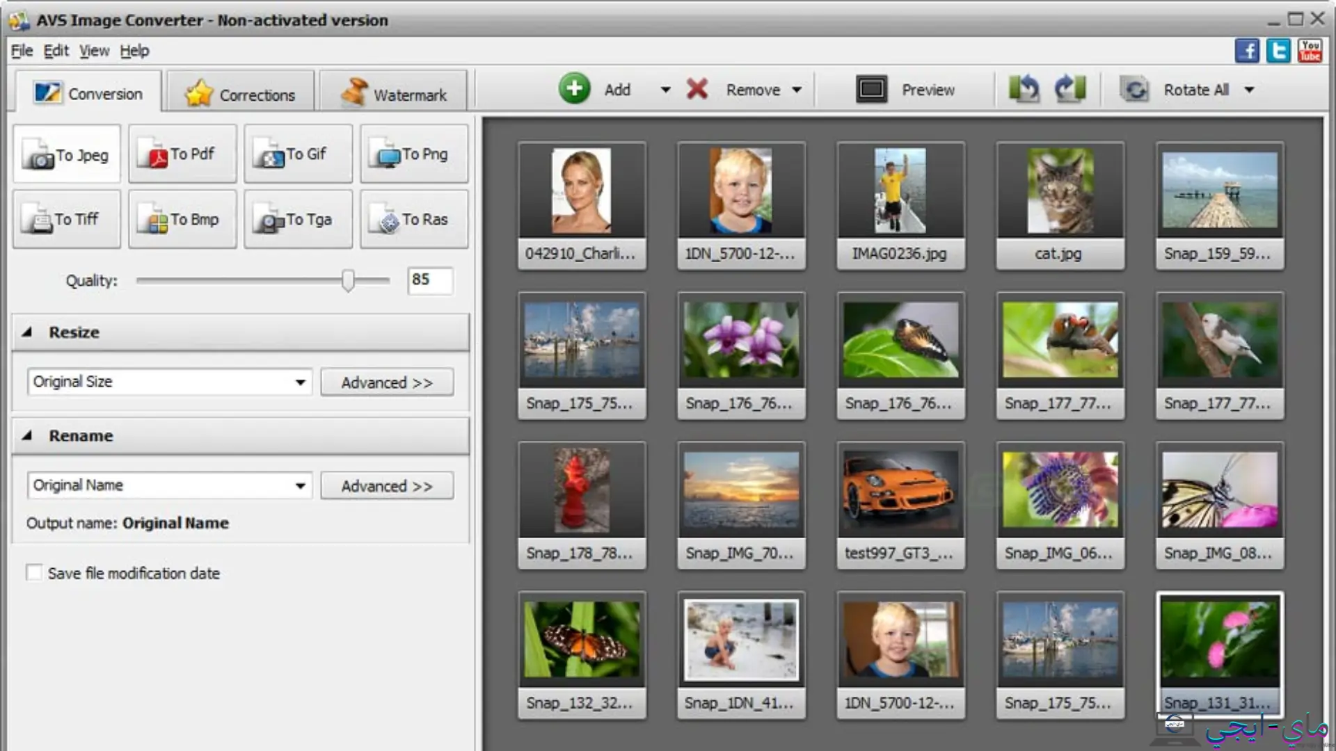Viewport: 1336px width, 751px height.
Task: Select the Snap_132_32 orange butterfly thumbnail
Action: 582,655
